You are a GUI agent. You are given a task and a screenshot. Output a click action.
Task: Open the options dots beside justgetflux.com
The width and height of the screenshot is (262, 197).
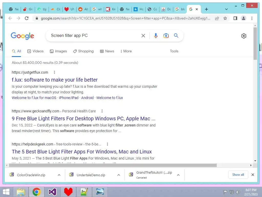pyautogui.click(x=54, y=72)
